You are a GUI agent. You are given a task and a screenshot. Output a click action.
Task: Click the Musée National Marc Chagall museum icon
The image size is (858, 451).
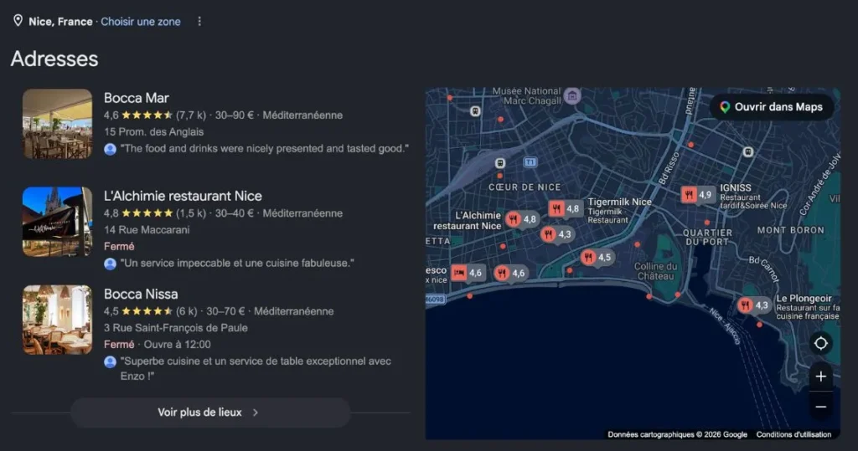point(572,96)
